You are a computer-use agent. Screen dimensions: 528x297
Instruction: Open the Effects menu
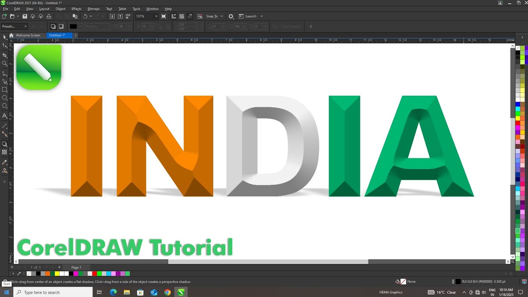click(76, 9)
